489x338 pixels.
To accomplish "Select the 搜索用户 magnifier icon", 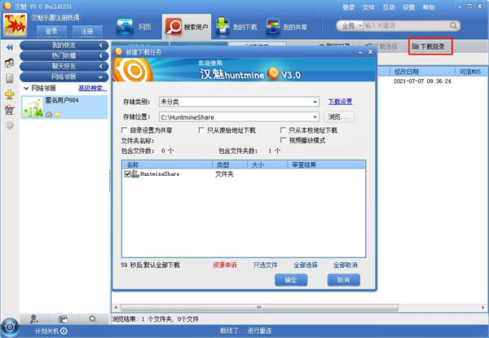I will pos(173,26).
